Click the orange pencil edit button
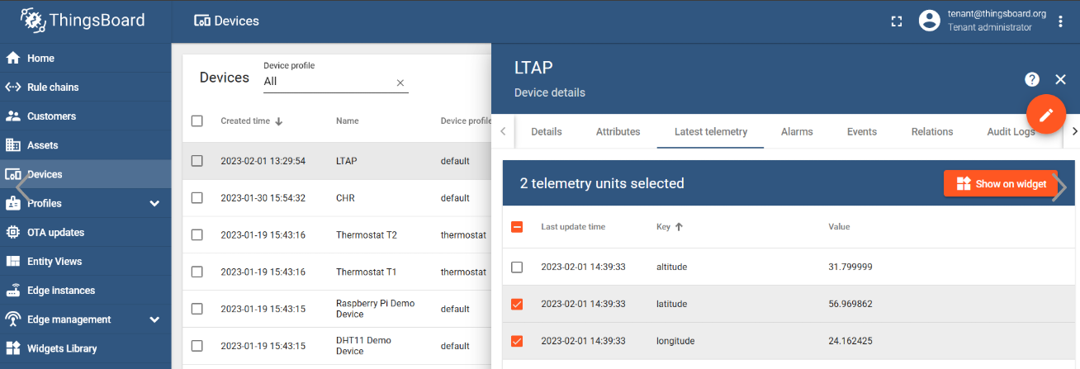1080x369 pixels. click(x=1046, y=115)
